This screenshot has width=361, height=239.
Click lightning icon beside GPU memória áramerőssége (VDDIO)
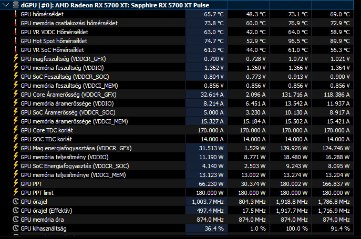point(16,103)
